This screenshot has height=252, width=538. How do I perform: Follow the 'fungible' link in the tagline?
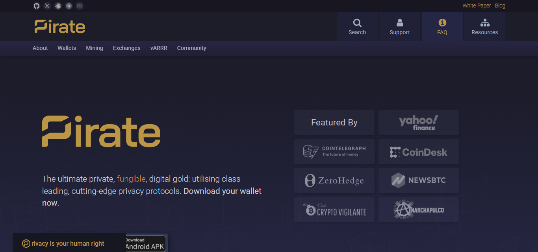[x=131, y=179]
